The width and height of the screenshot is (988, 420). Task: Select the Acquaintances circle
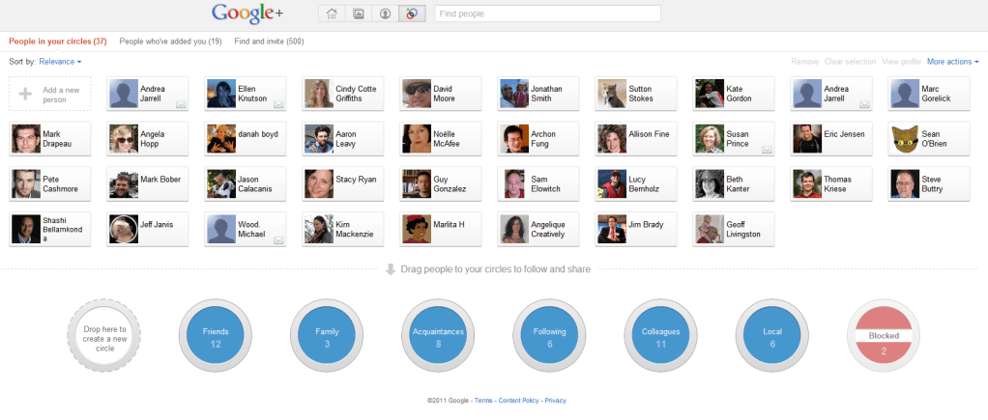click(438, 337)
